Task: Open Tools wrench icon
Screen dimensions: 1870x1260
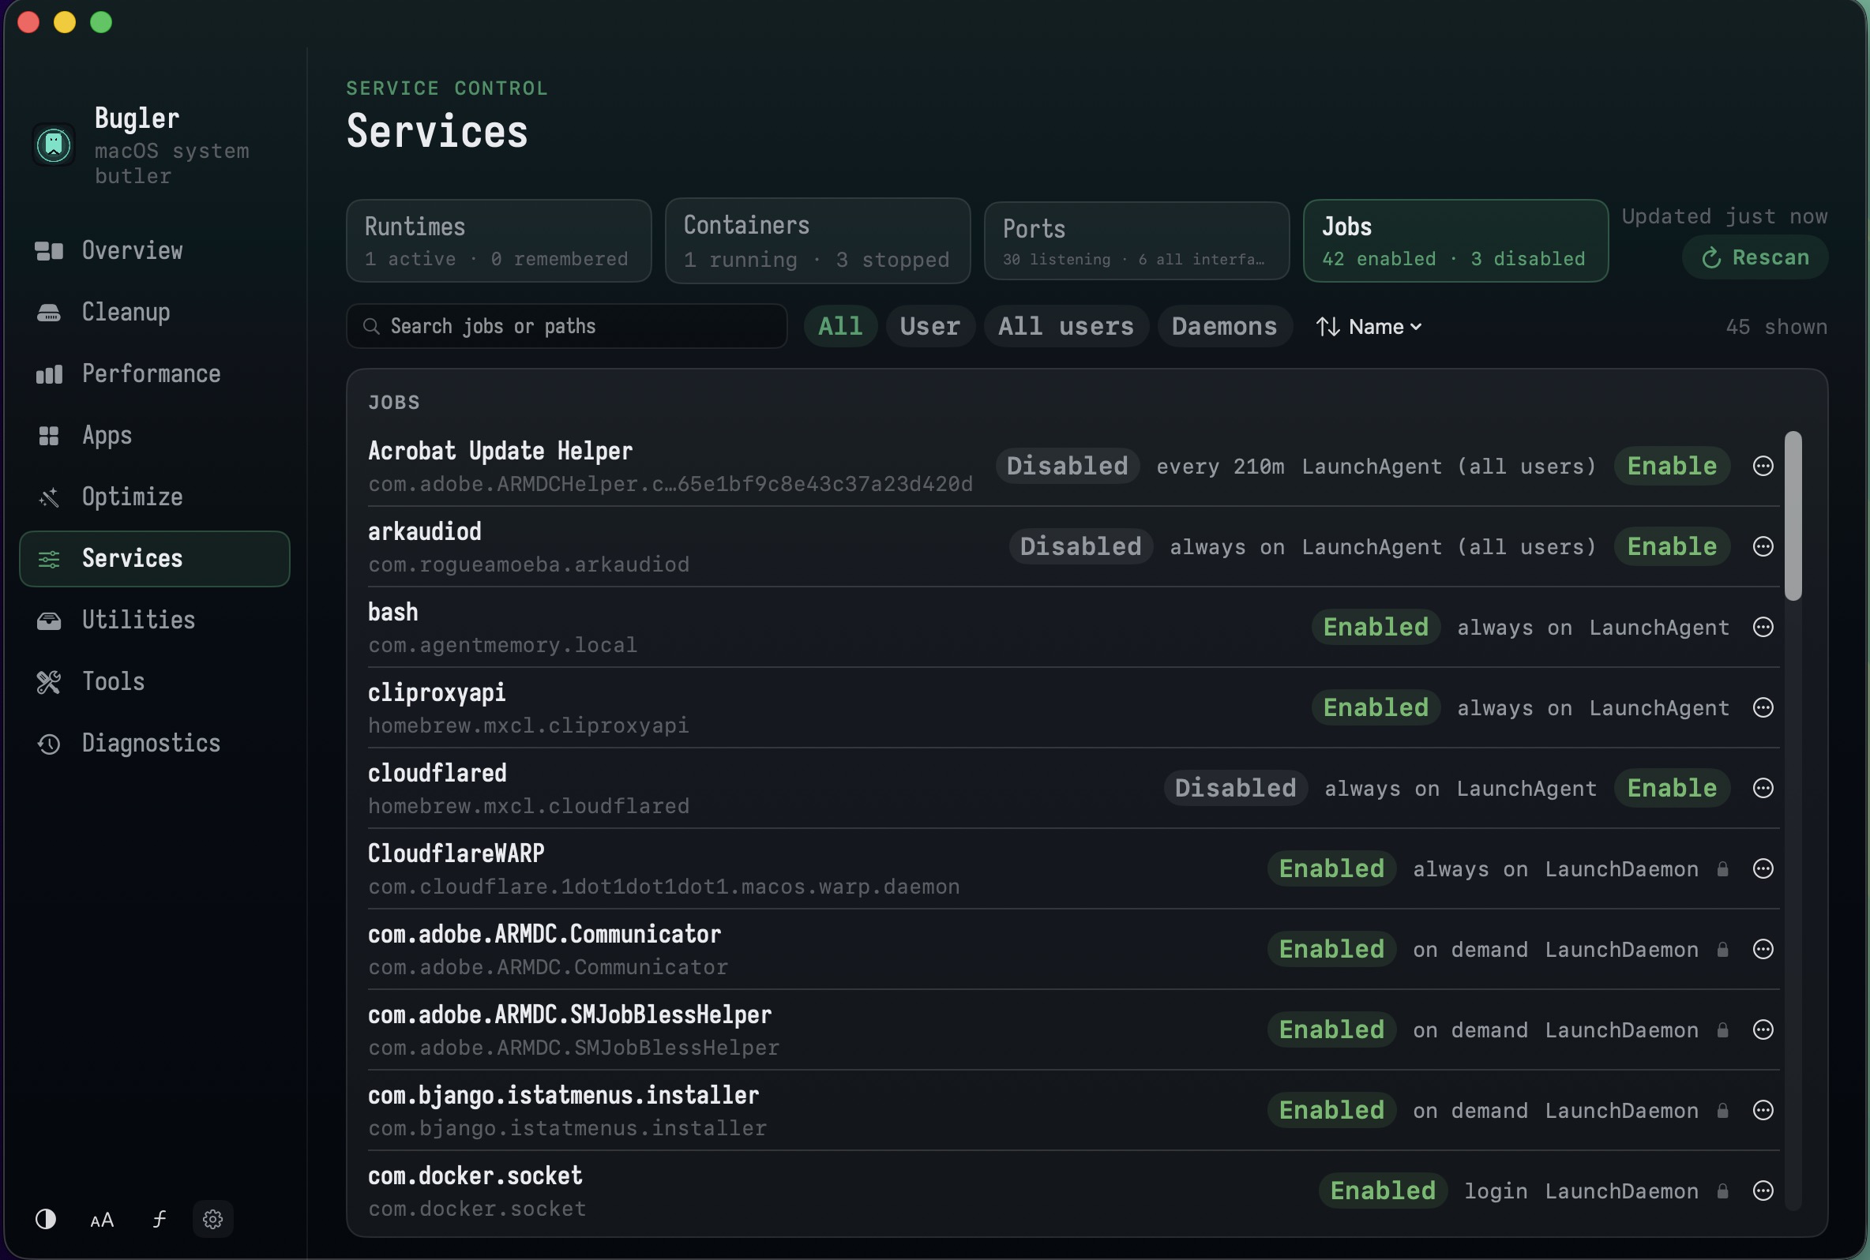Action: click(49, 682)
